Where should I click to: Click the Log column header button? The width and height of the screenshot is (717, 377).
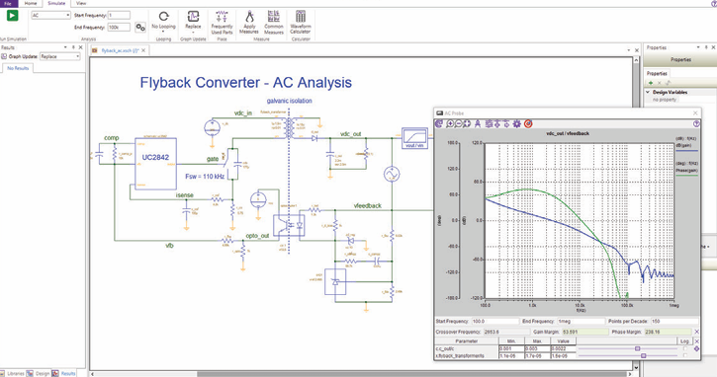coord(684,341)
